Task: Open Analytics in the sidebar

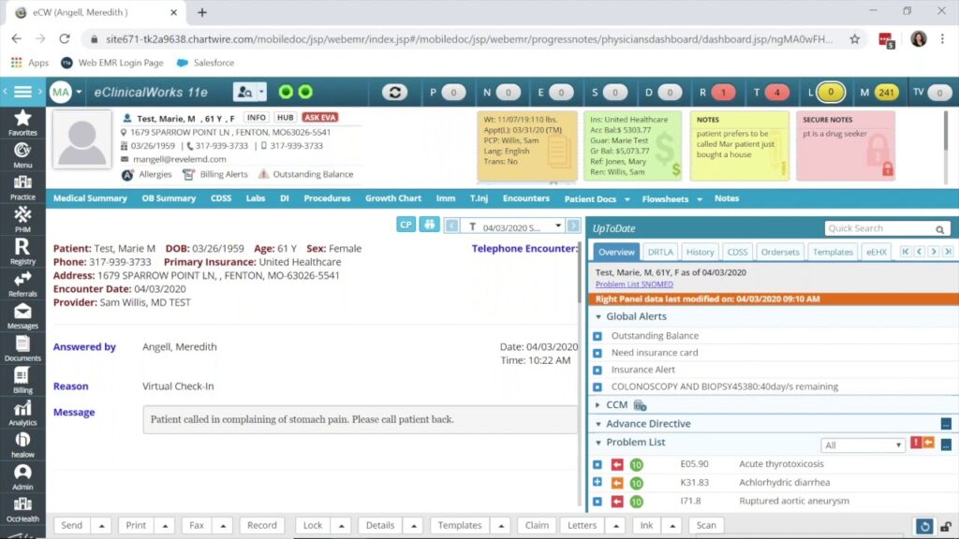Action: [x=22, y=413]
